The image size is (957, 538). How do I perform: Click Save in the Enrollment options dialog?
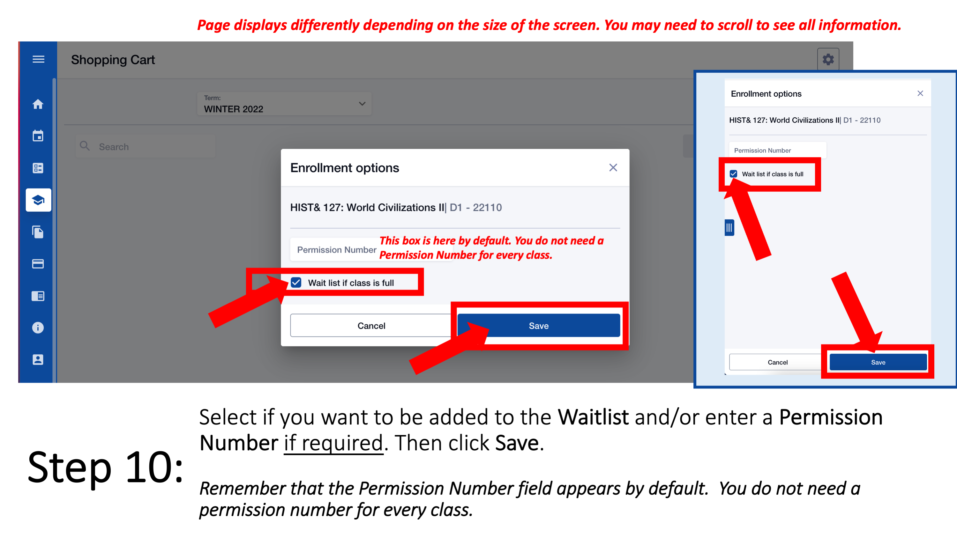539,325
